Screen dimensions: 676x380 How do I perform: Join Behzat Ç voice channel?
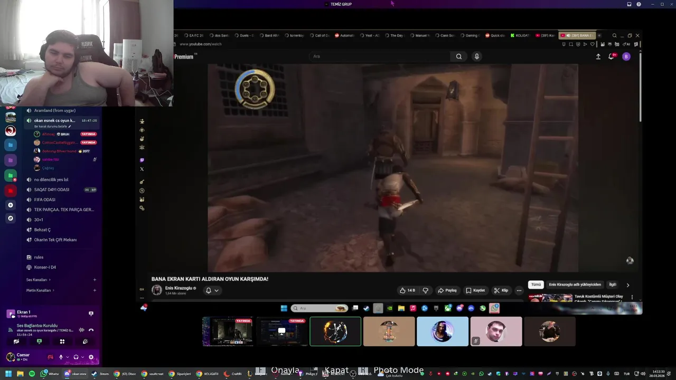42,230
